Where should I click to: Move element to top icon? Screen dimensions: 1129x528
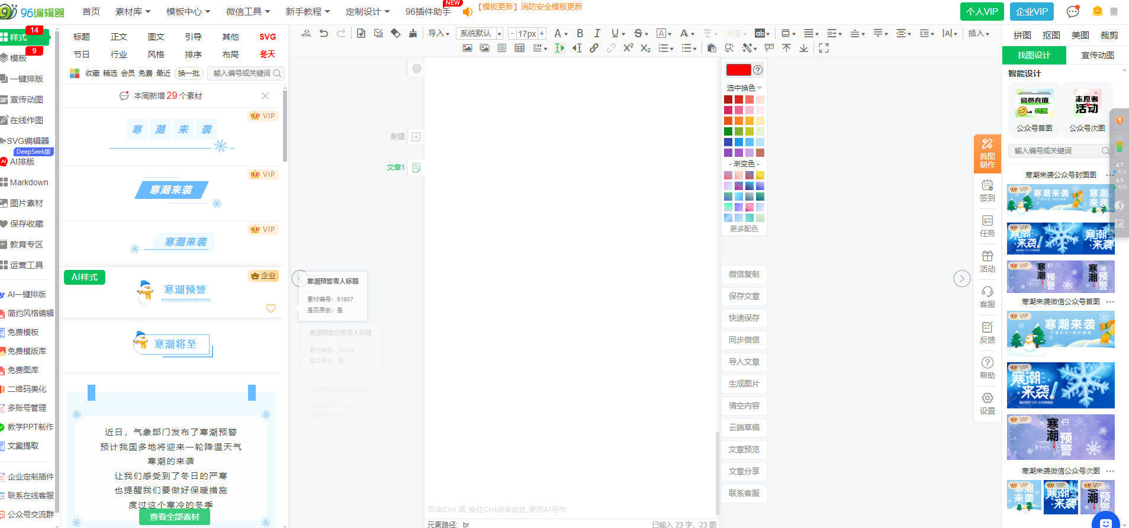tap(786, 49)
